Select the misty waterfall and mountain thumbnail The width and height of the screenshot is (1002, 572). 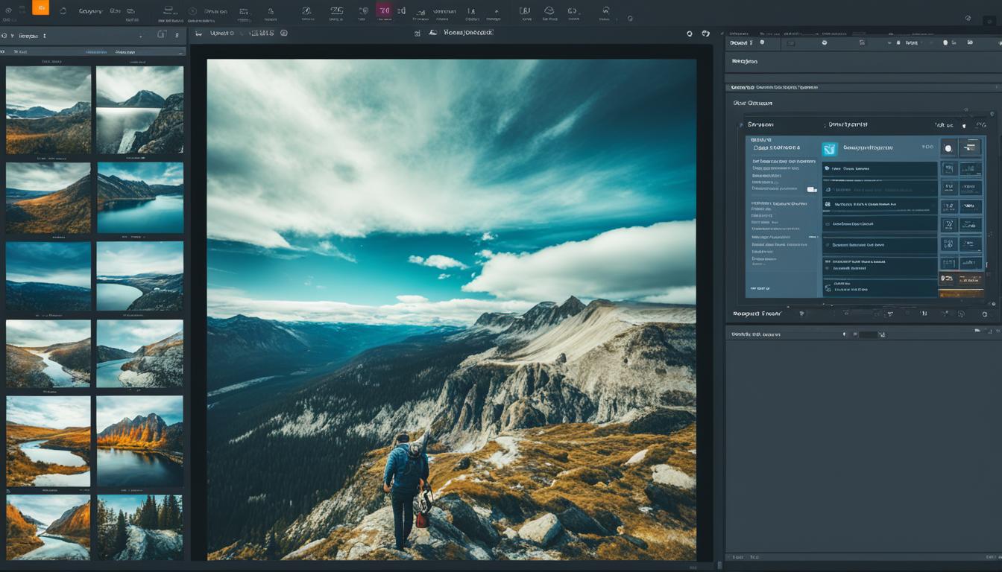click(x=139, y=110)
